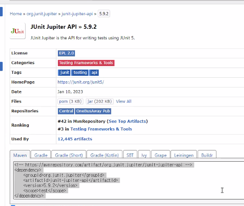Download the jar (202 KB) file
Image resolution: width=244 pixels, height=206 pixels.
pos(99,101)
